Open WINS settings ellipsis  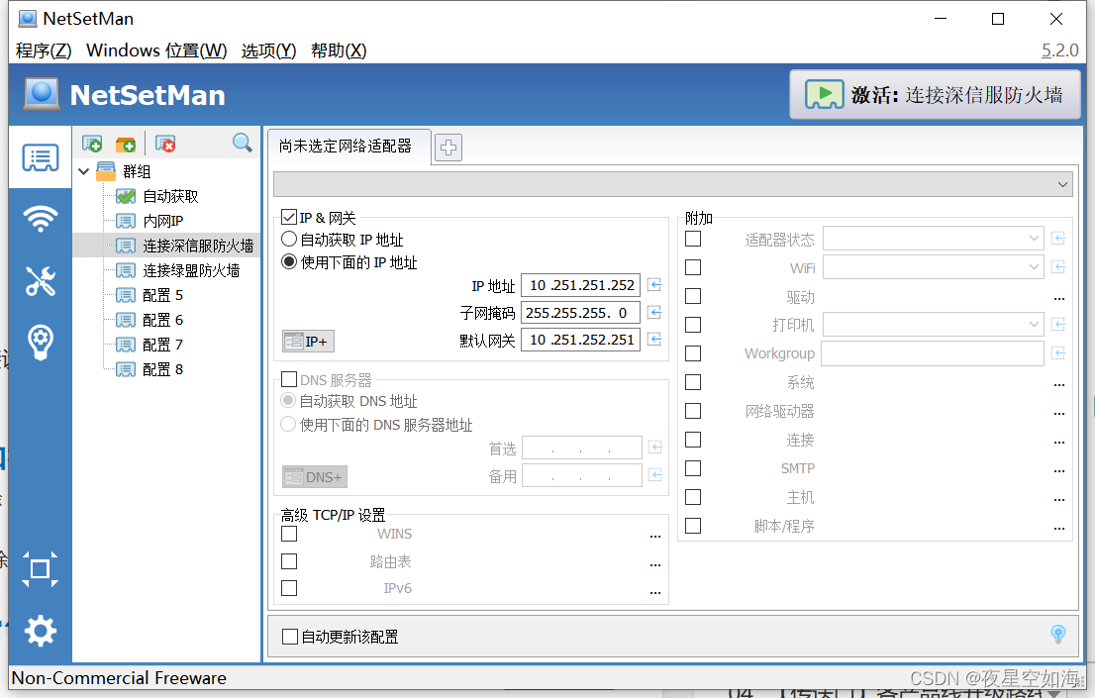(655, 537)
